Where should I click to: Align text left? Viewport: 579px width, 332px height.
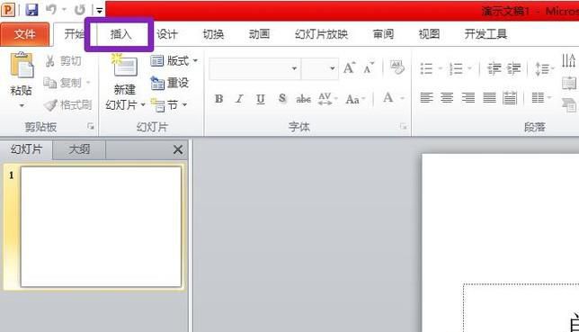click(426, 98)
